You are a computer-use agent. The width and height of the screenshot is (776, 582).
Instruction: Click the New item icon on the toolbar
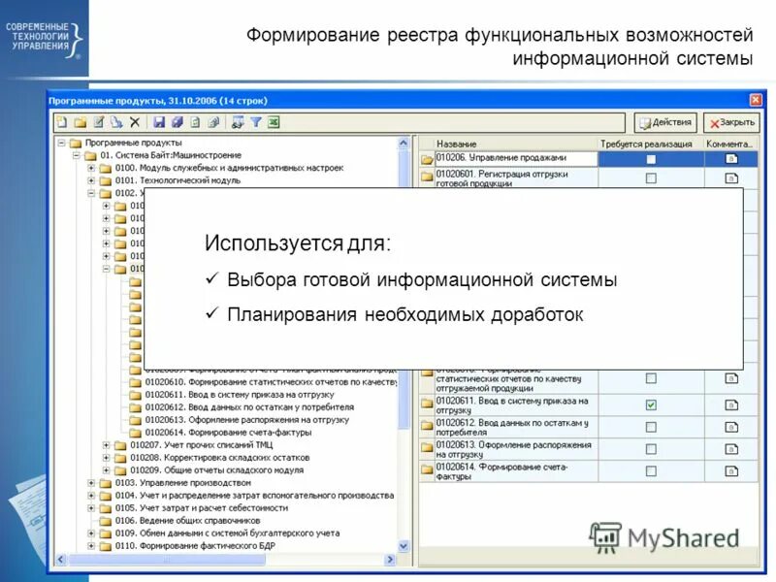62,122
